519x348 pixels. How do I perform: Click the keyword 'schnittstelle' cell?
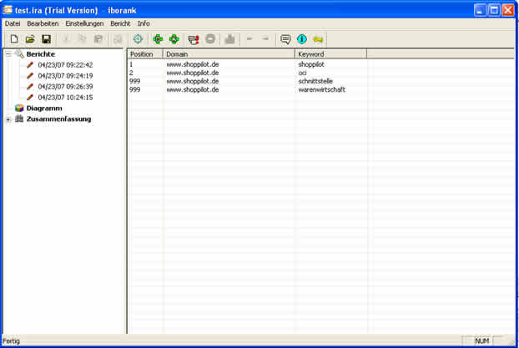point(315,81)
